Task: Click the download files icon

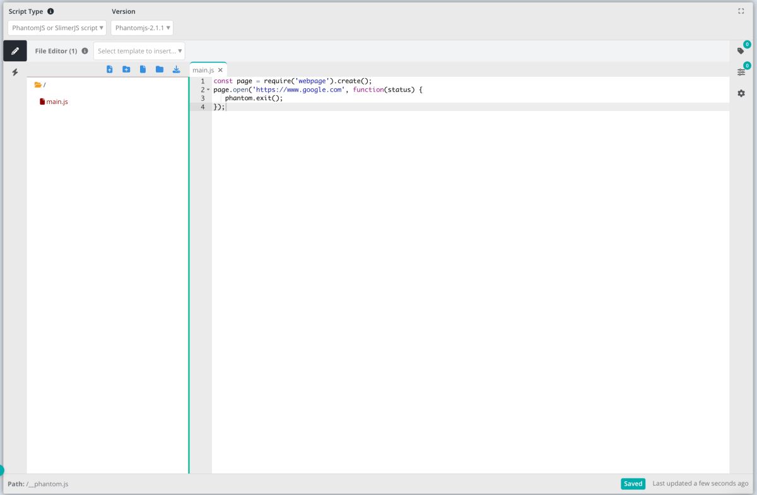Action: [x=177, y=69]
